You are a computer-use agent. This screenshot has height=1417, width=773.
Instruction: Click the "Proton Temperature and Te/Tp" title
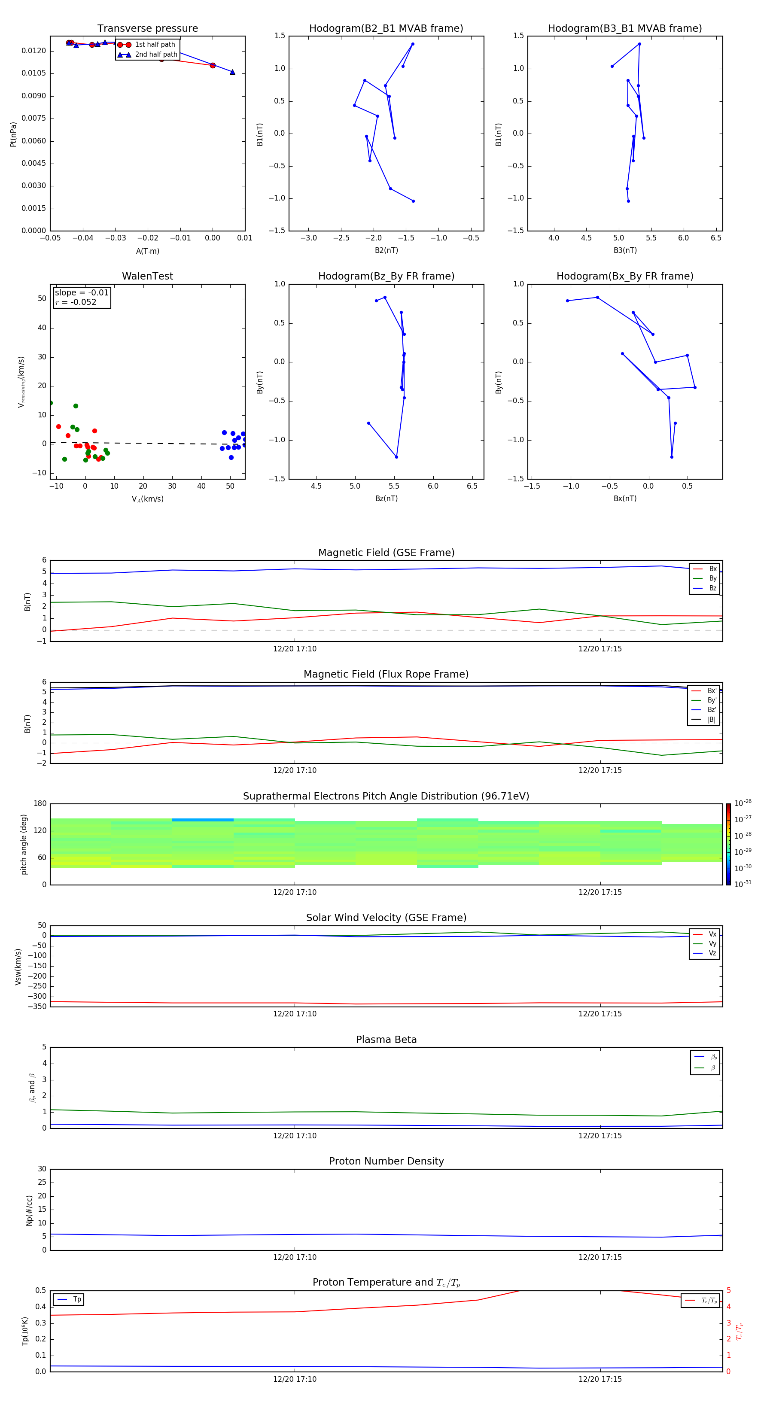(x=386, y=1283)
